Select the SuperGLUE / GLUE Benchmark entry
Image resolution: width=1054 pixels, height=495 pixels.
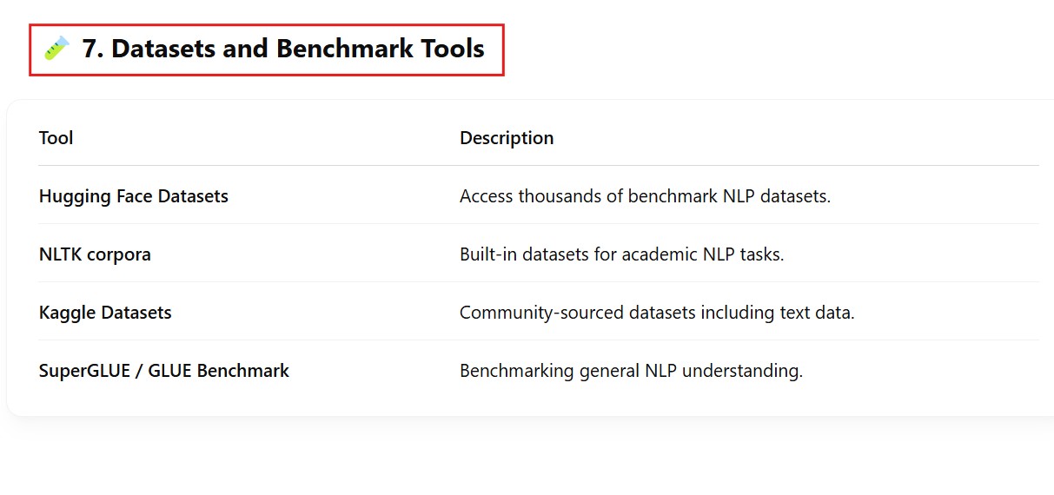click(x=164, y=371)
